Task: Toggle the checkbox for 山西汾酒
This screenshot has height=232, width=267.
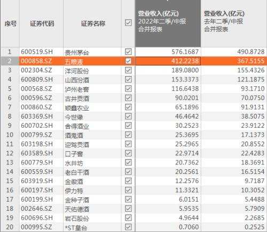Action: tap(128, 79)
